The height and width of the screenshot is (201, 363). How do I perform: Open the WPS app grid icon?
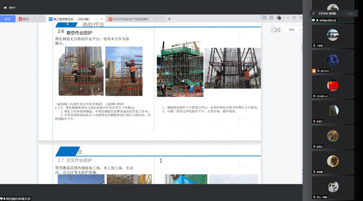click(271, 18)
